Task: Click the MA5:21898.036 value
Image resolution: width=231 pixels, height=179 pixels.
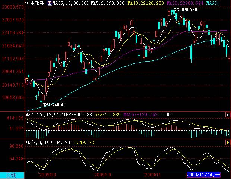Action: tap(107, 3)
